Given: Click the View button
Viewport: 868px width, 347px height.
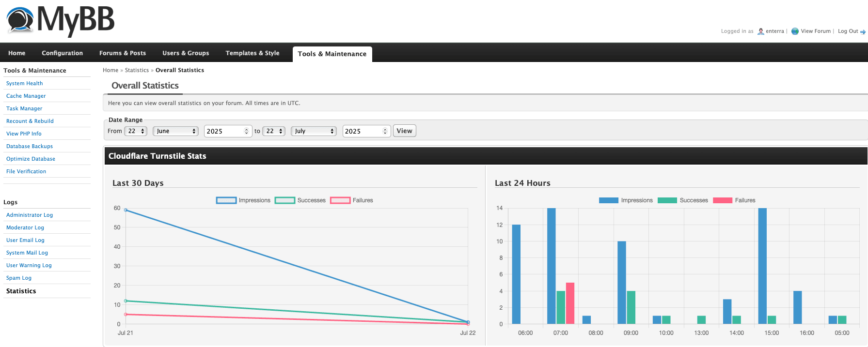Looking at the screenshot, I should pos(404,131).
